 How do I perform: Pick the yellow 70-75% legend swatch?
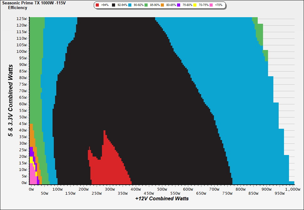point(195,5)
